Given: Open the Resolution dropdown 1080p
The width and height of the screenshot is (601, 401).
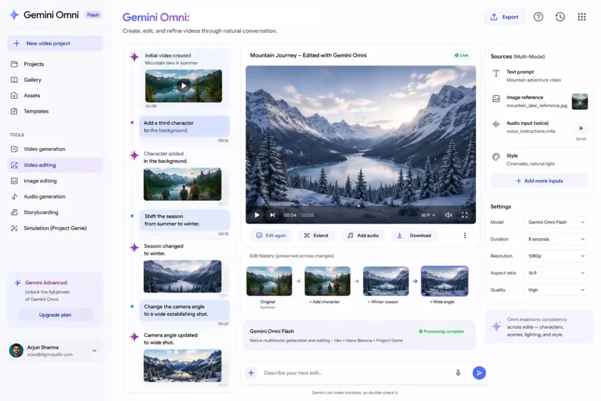Looking at the screenshot, I should 556,256.
